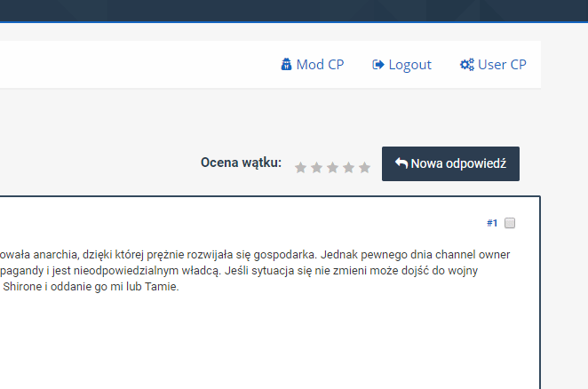This screenshot has width=588, height=389.
Task: Click the Mod CP padlock icon
Action: pyautogui.click(x=286, y=65)
